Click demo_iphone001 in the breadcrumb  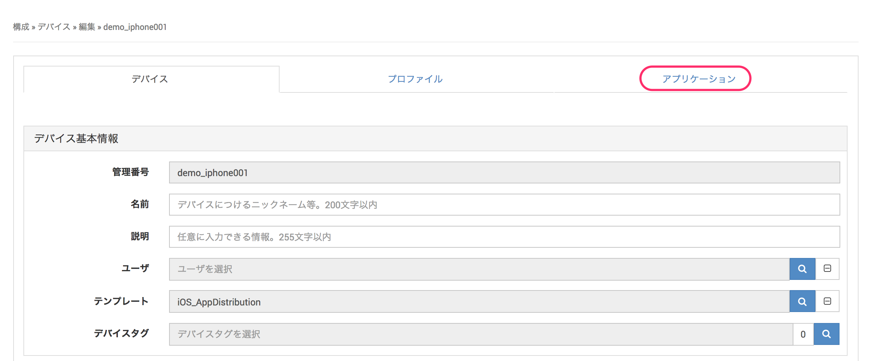pos(135,27)
